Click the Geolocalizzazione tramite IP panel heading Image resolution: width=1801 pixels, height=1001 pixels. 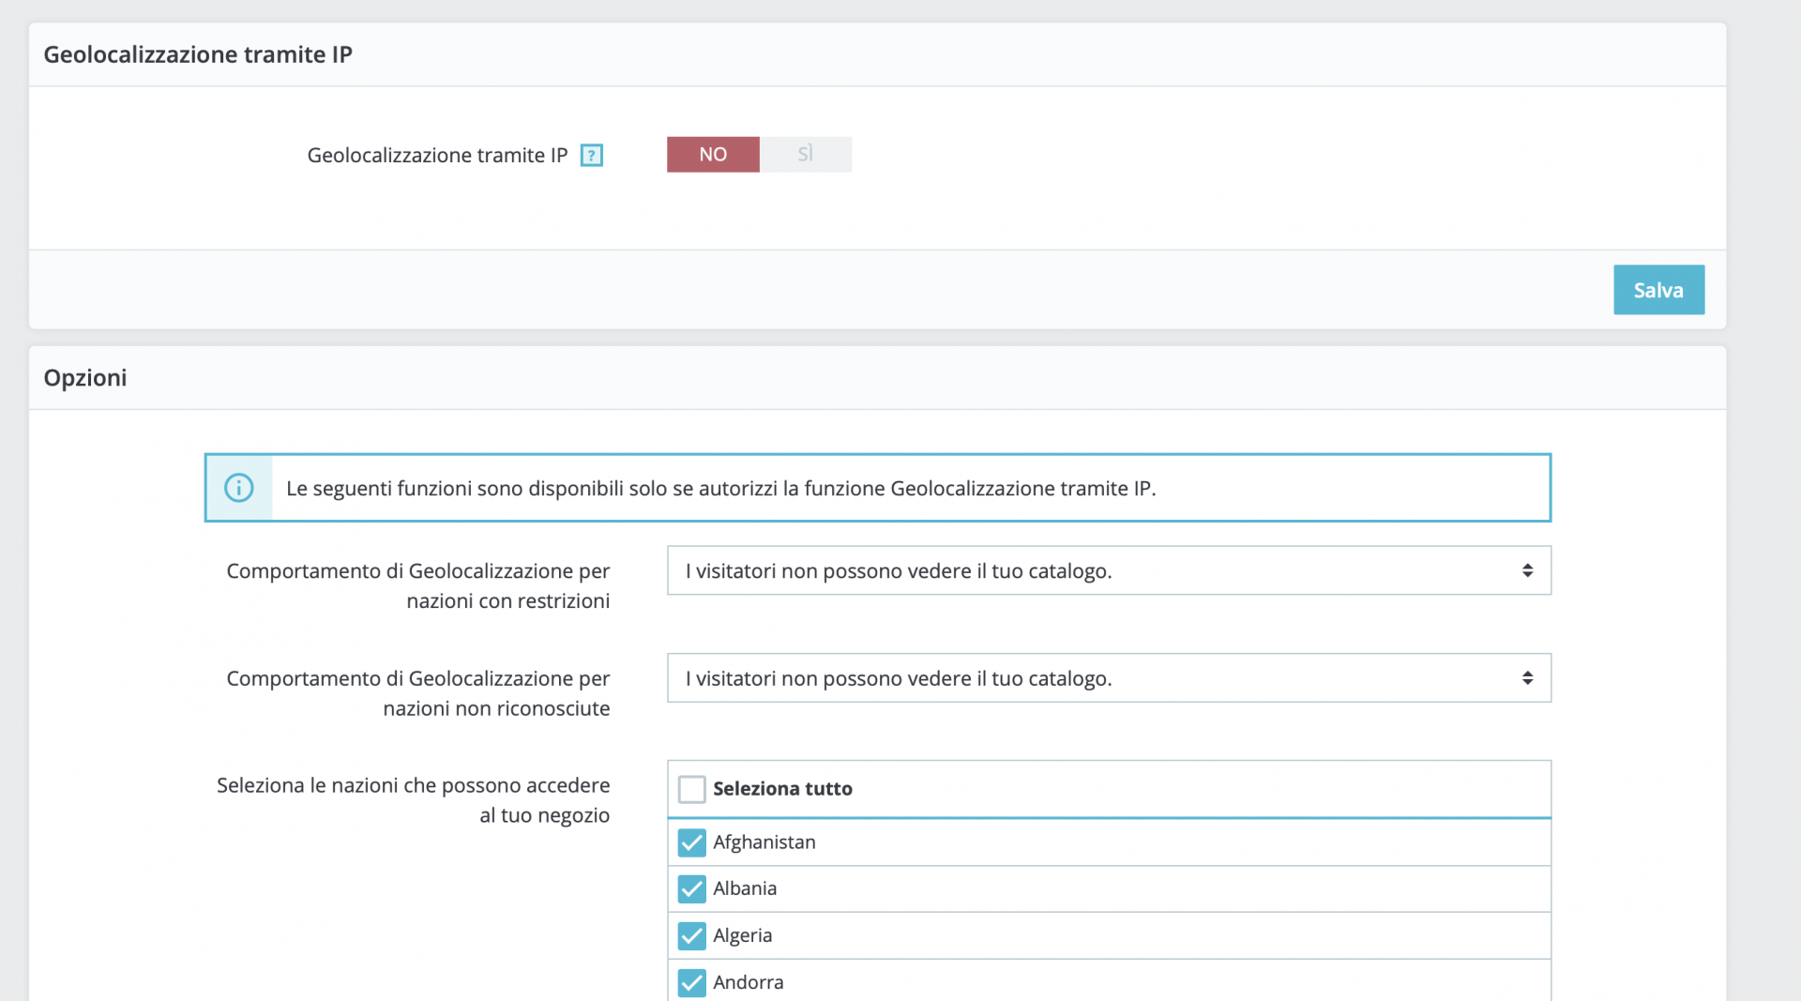tap(198, 54)
